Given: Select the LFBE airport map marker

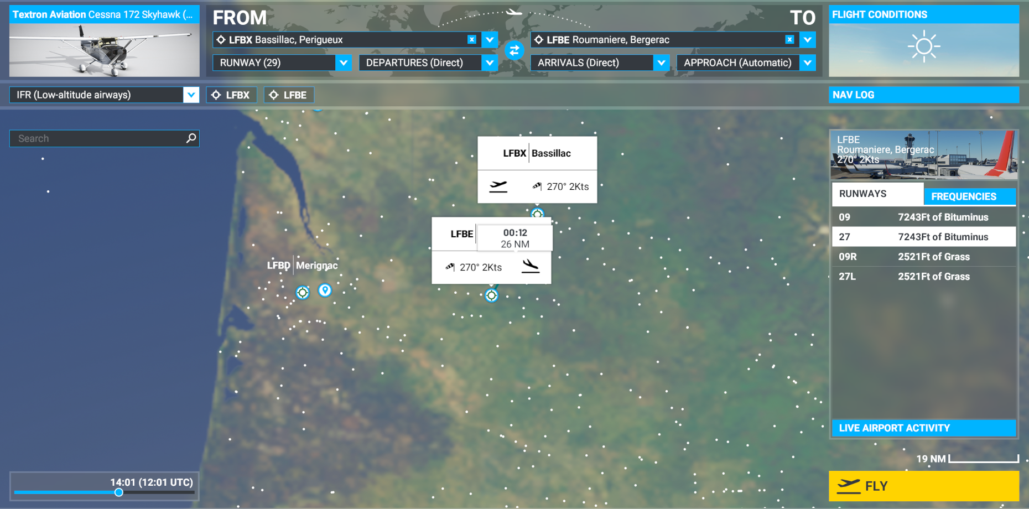Looking at the screenshot, I should [x=491, y=295].
